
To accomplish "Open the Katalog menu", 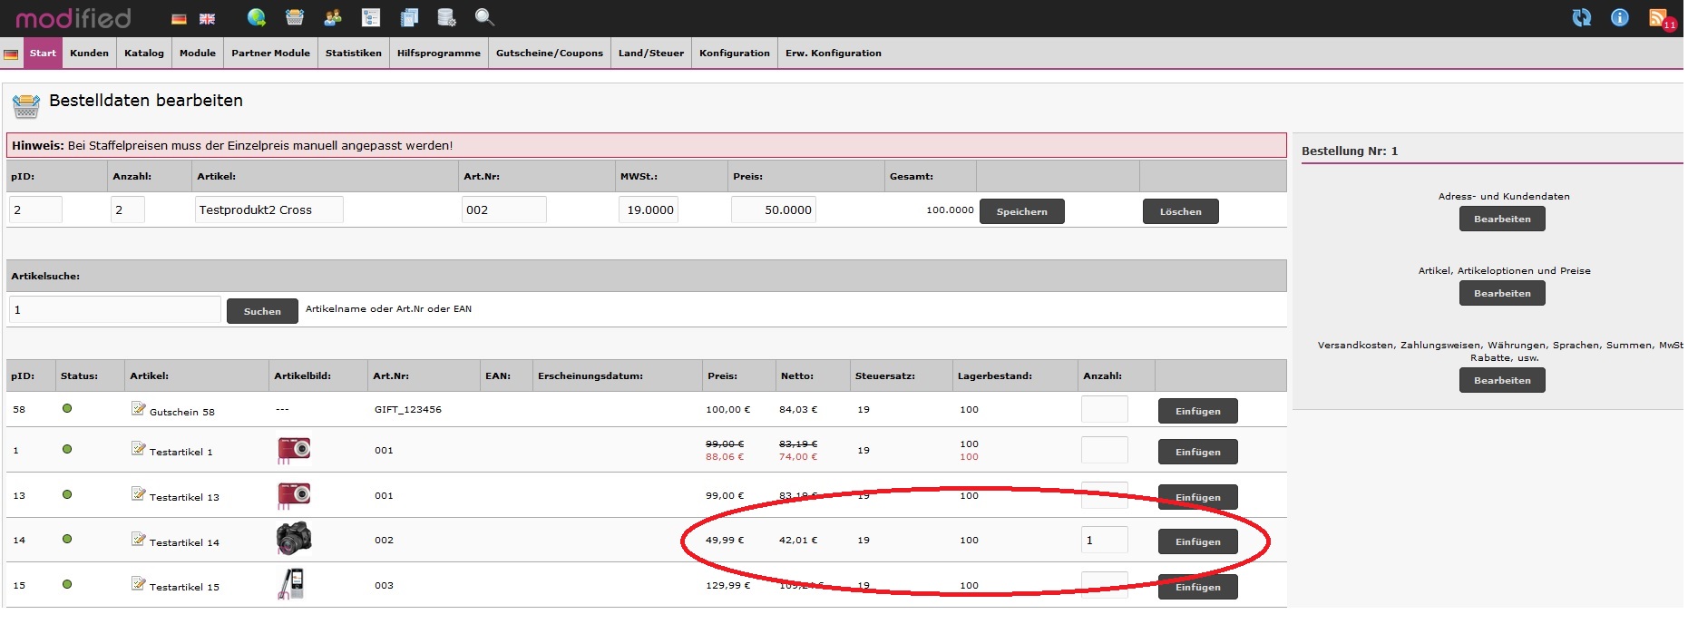I will coord(144,54).
